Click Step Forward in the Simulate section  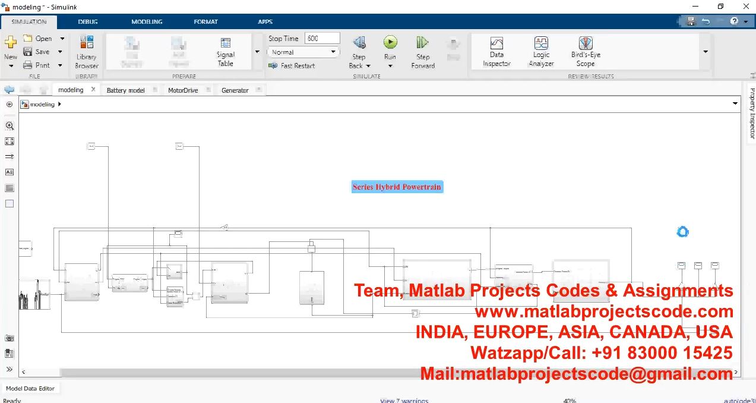pos(423,52)
